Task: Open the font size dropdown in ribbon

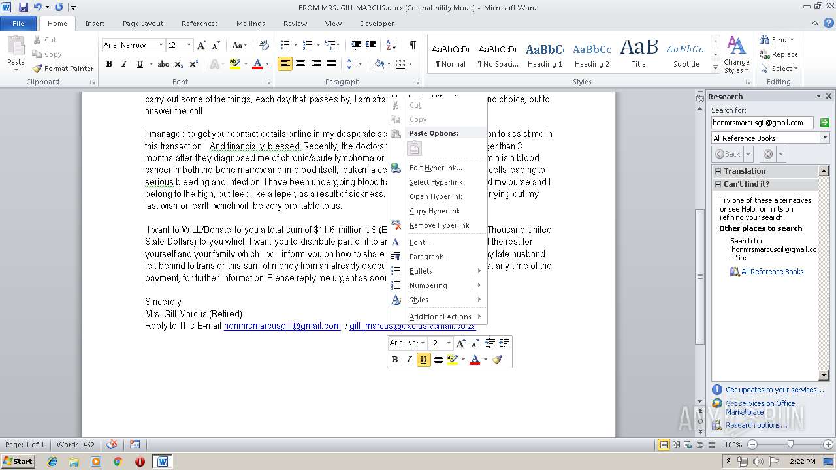Action: (x=189, y=45)
